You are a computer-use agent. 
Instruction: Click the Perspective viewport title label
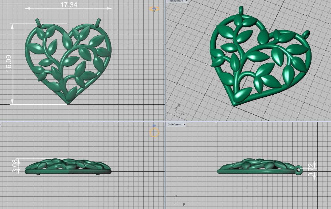175,1
